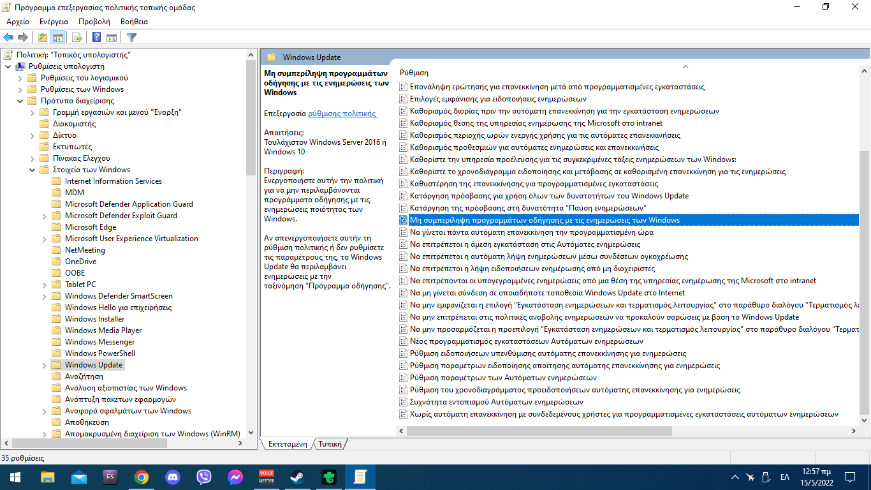Expand 'Ρυθμίσεις του λογισμικού' tree node

click(20, 78)
